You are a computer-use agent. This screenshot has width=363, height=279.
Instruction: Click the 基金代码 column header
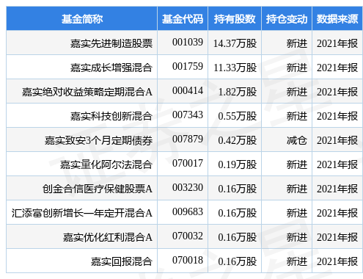(x=183, y=19)
